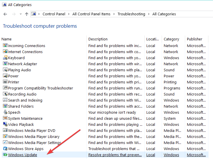Click the Windows Media Player DVD icon
213x159 pixels.
[5, 130]
